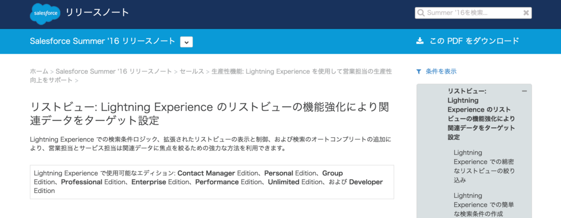Click Salesforce Summer '16 リリースノート blue bar title
Screen dimensions: 561x218
pyautogui.click(x=102, y=41)
